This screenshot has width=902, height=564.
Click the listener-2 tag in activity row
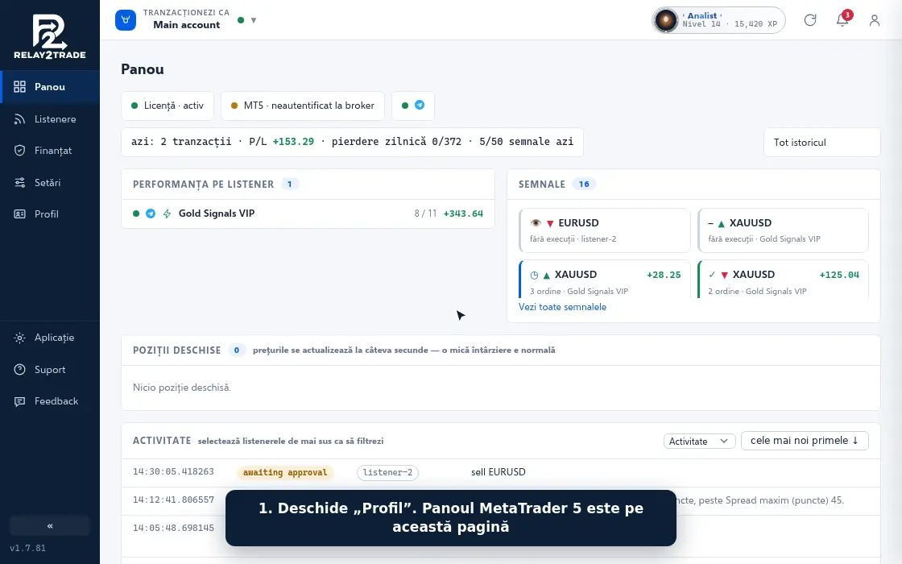(x=387, y=472)
